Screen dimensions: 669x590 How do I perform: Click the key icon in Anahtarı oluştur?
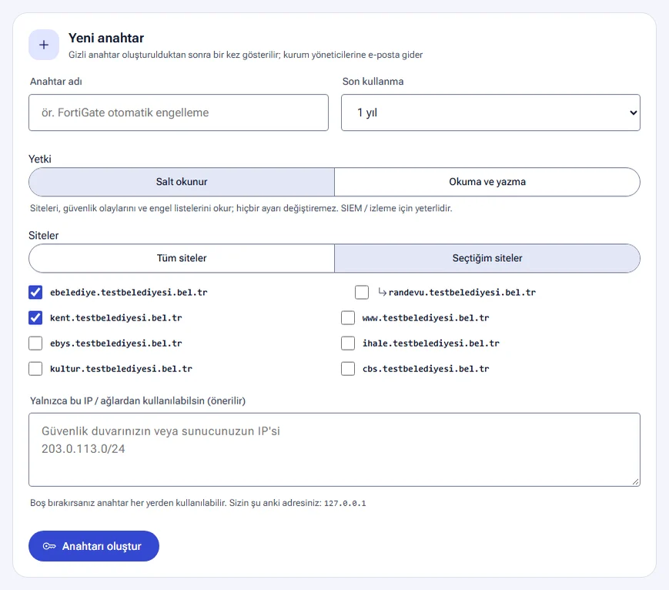coord(49,546)
